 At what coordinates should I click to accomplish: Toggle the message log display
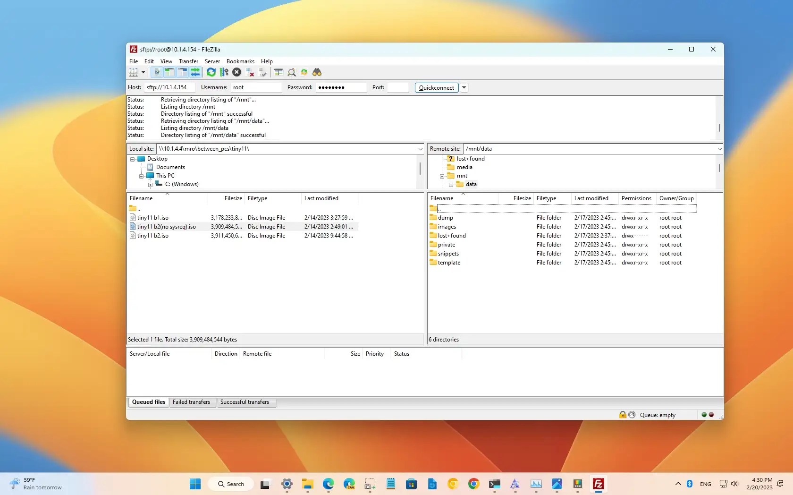156,72
